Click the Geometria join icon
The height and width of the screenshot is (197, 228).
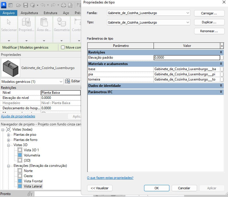[62, 22]
